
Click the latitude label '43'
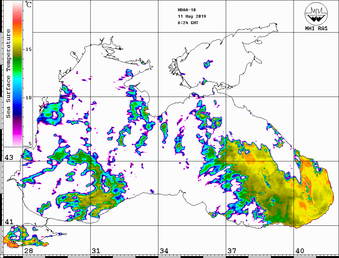pyautogui.click(x=9, y=158)
